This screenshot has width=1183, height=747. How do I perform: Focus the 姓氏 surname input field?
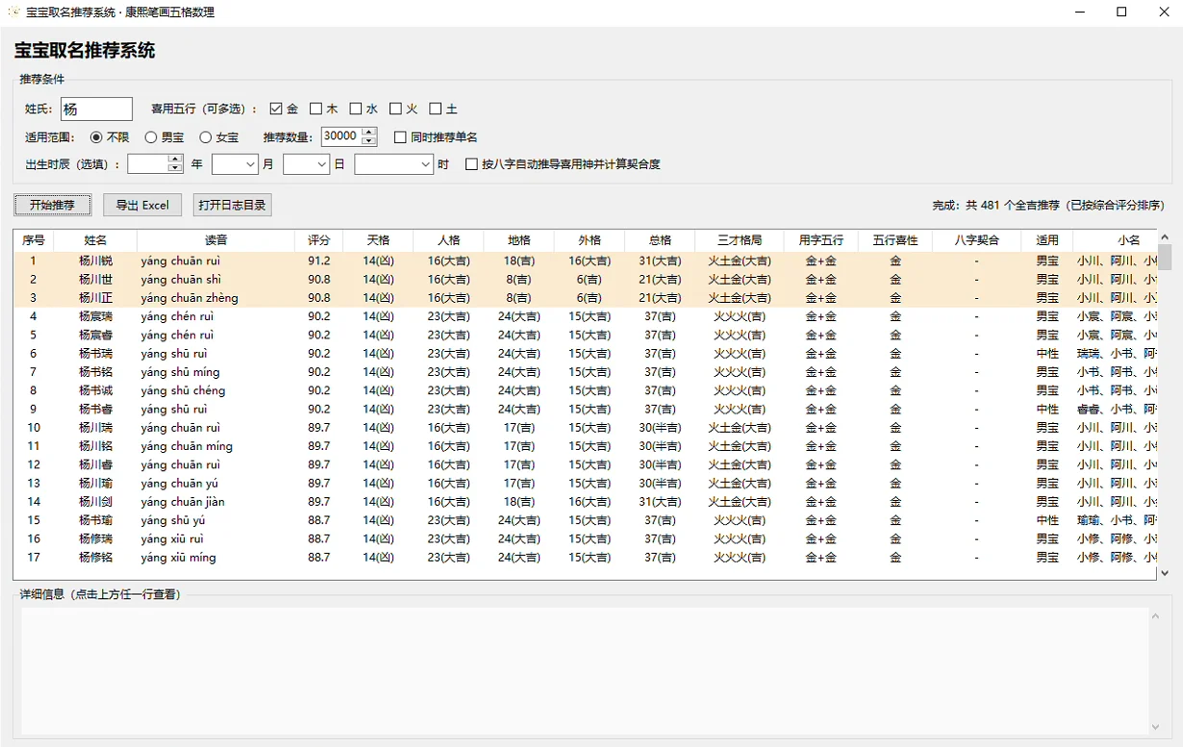pos(96,110)
